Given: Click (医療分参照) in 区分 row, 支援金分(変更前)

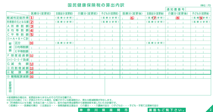Looking at the screenshot, I should [x=64, y=43].
